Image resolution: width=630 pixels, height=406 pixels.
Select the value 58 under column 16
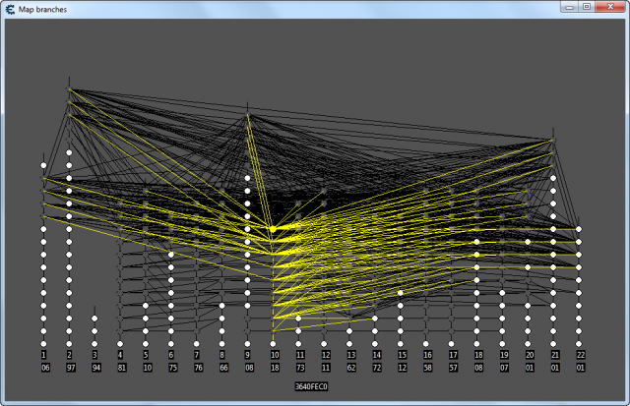pos(427,367)
